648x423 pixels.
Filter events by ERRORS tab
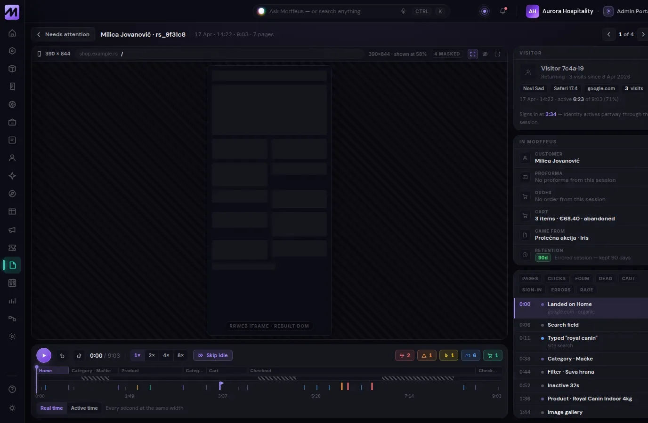(561, 290)
